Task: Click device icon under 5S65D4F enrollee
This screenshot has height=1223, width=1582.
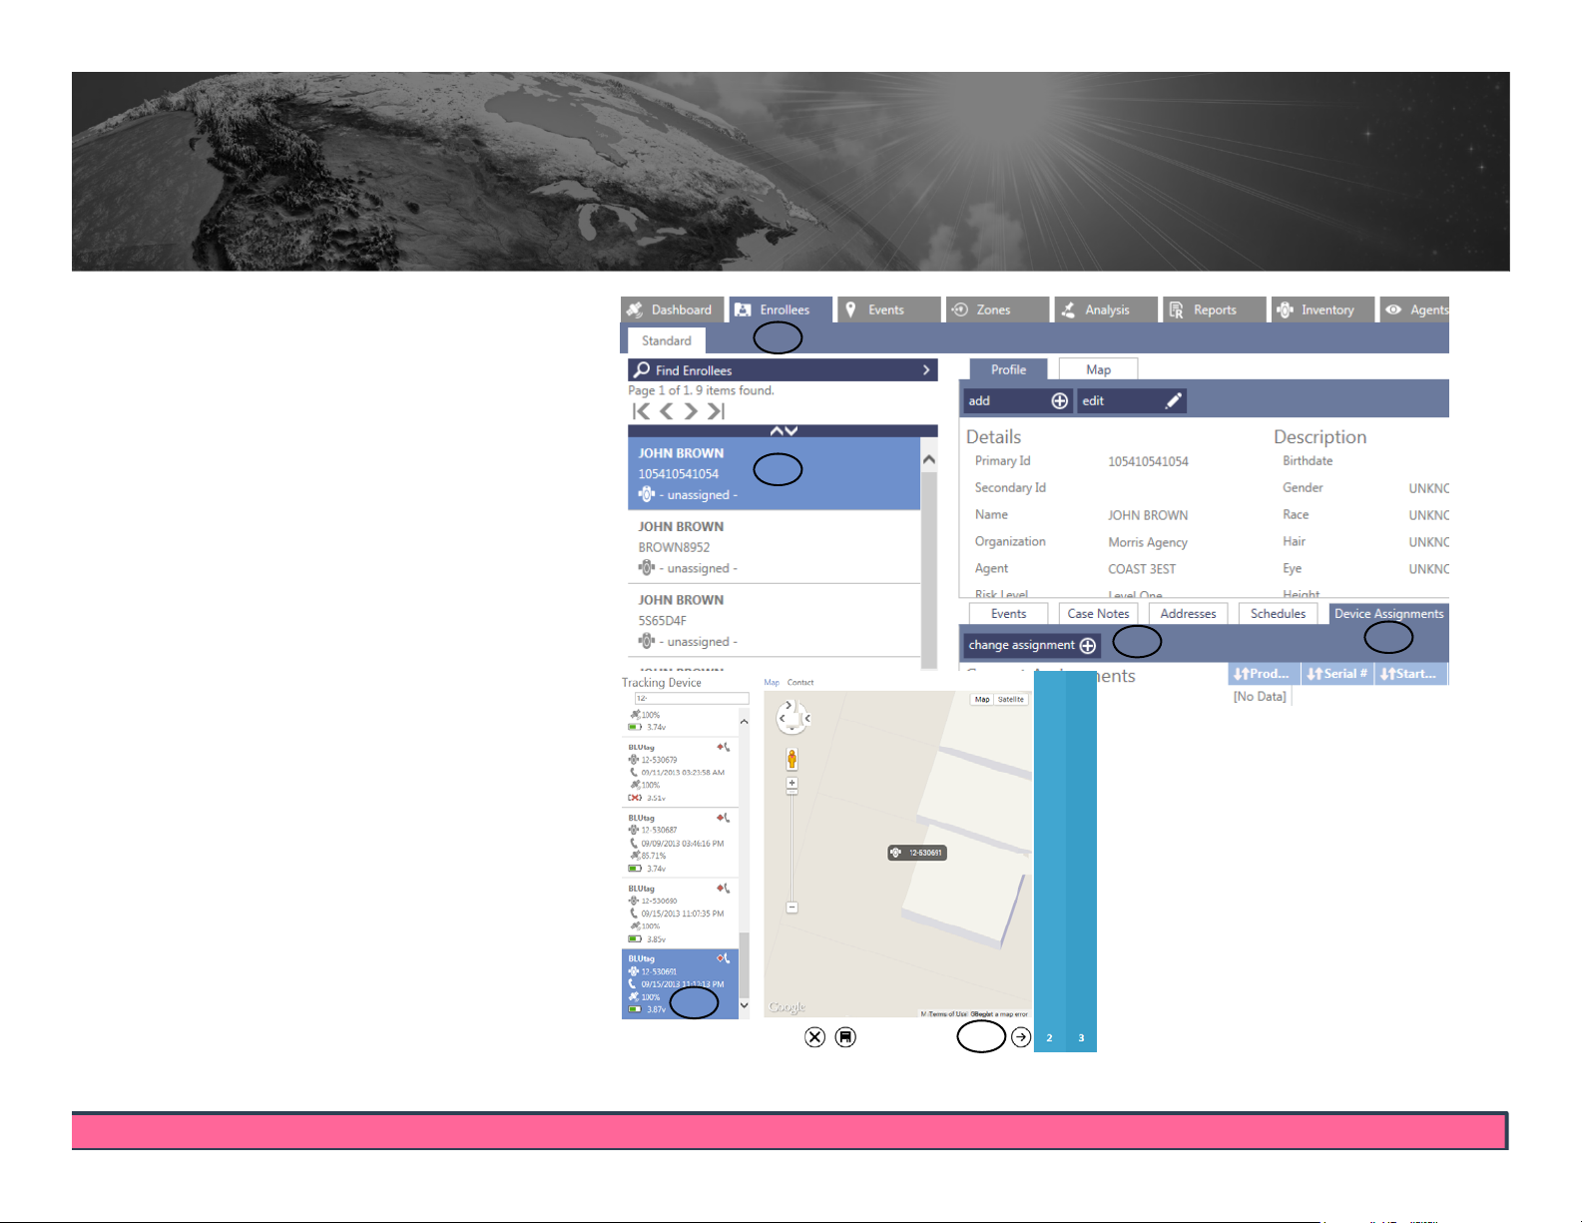Action: 646,641
